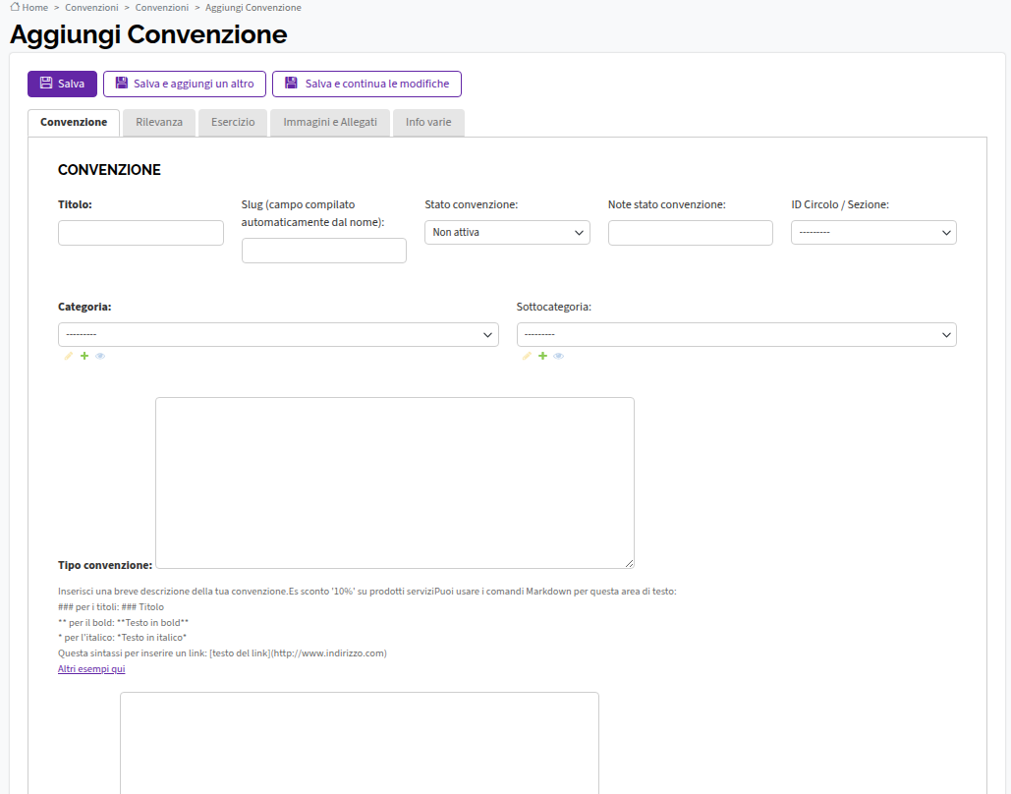The width and height of the screenshot is (1011, 794).
Task: Click into the Slug input field
Action: tap(323, 251)
